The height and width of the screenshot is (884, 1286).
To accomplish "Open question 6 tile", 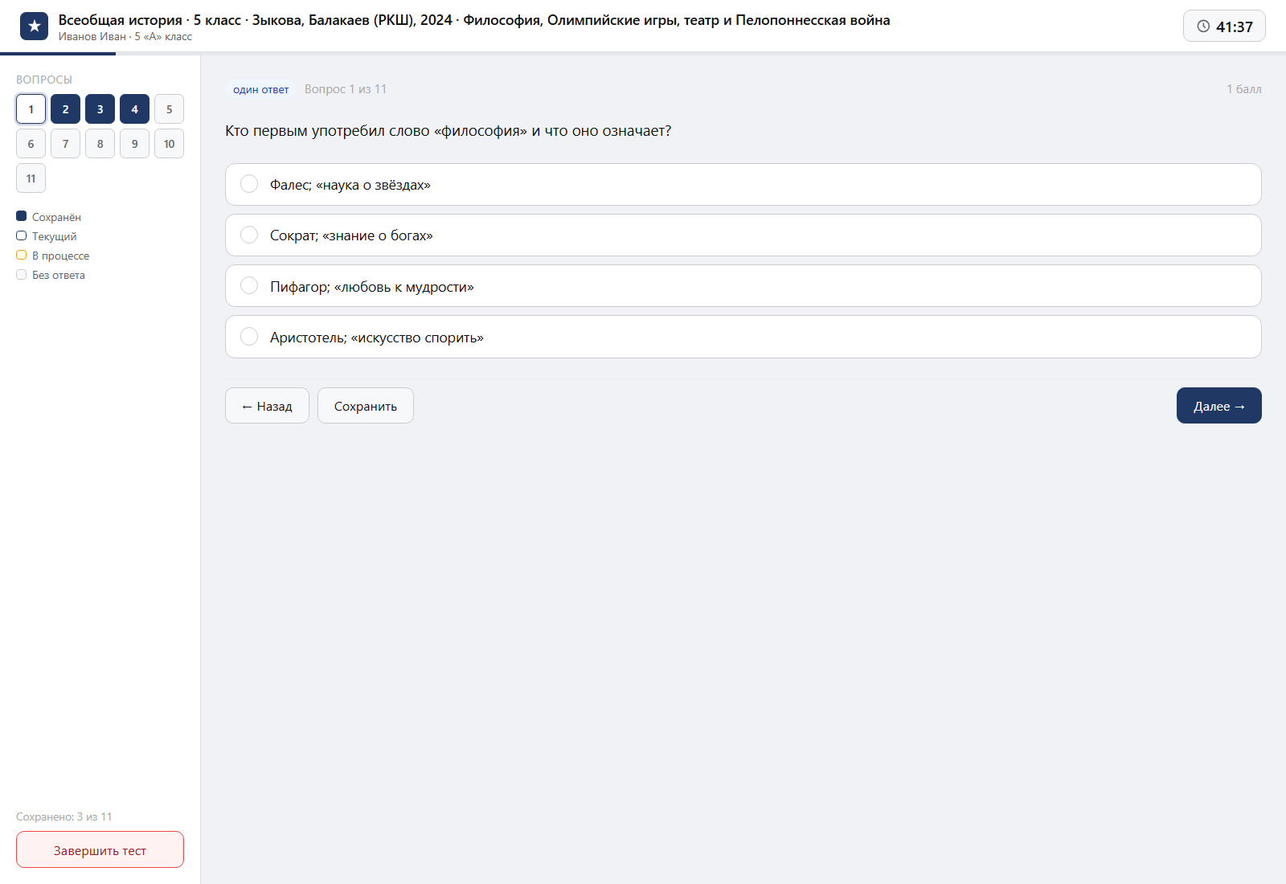I will [31, 144].
